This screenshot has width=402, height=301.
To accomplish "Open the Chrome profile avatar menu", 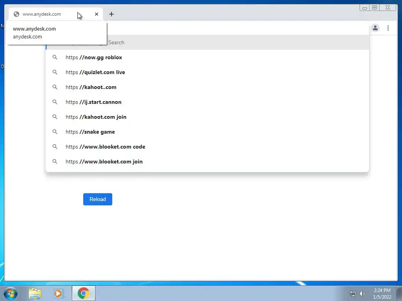I will pyautogui.click(x=375, y=28).
